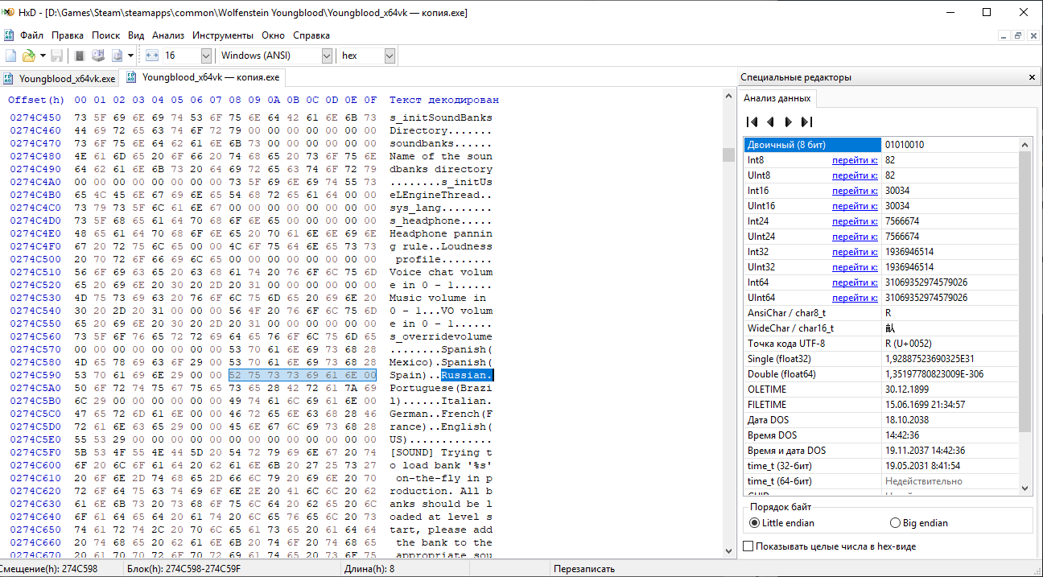Select the Анализ данных tab
The image size is (1043, 577).
click(777, 98)
